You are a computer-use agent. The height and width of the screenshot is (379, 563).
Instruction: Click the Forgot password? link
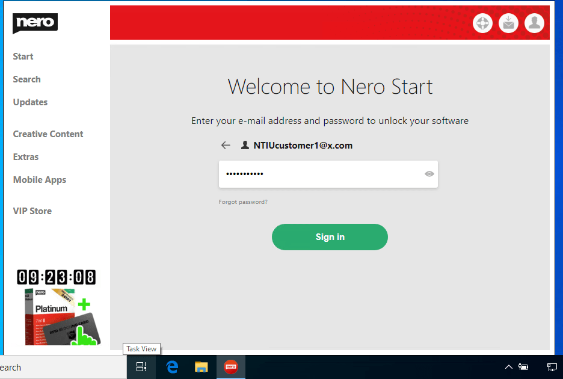[243, 202]
